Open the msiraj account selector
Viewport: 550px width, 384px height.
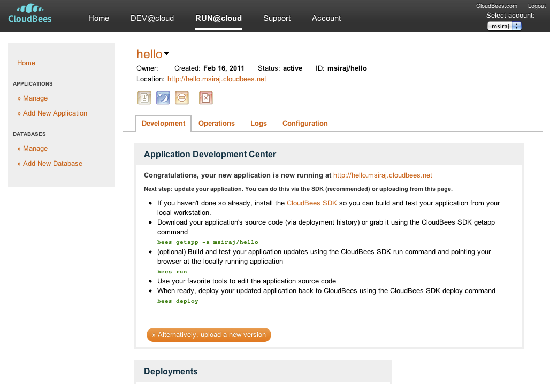[504, 26]
